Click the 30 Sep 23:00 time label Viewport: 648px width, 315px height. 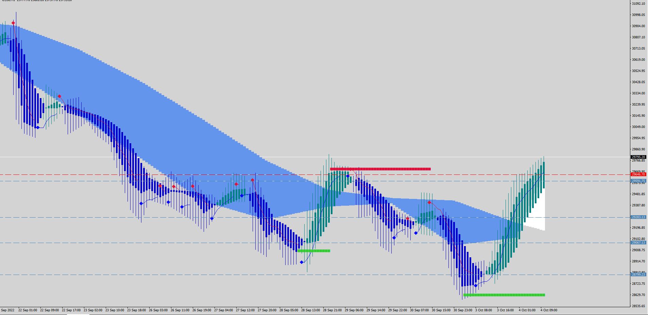coord(463,310)
